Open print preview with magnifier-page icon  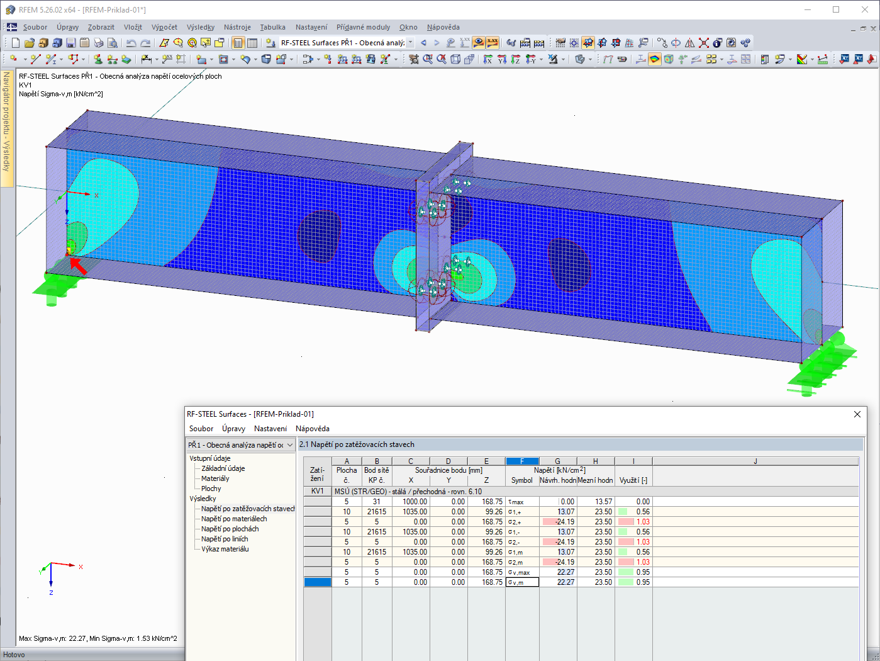point(113,43)
